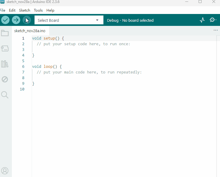Open the Sketch menu
220x177 pixels.
(x=25, y=10)
